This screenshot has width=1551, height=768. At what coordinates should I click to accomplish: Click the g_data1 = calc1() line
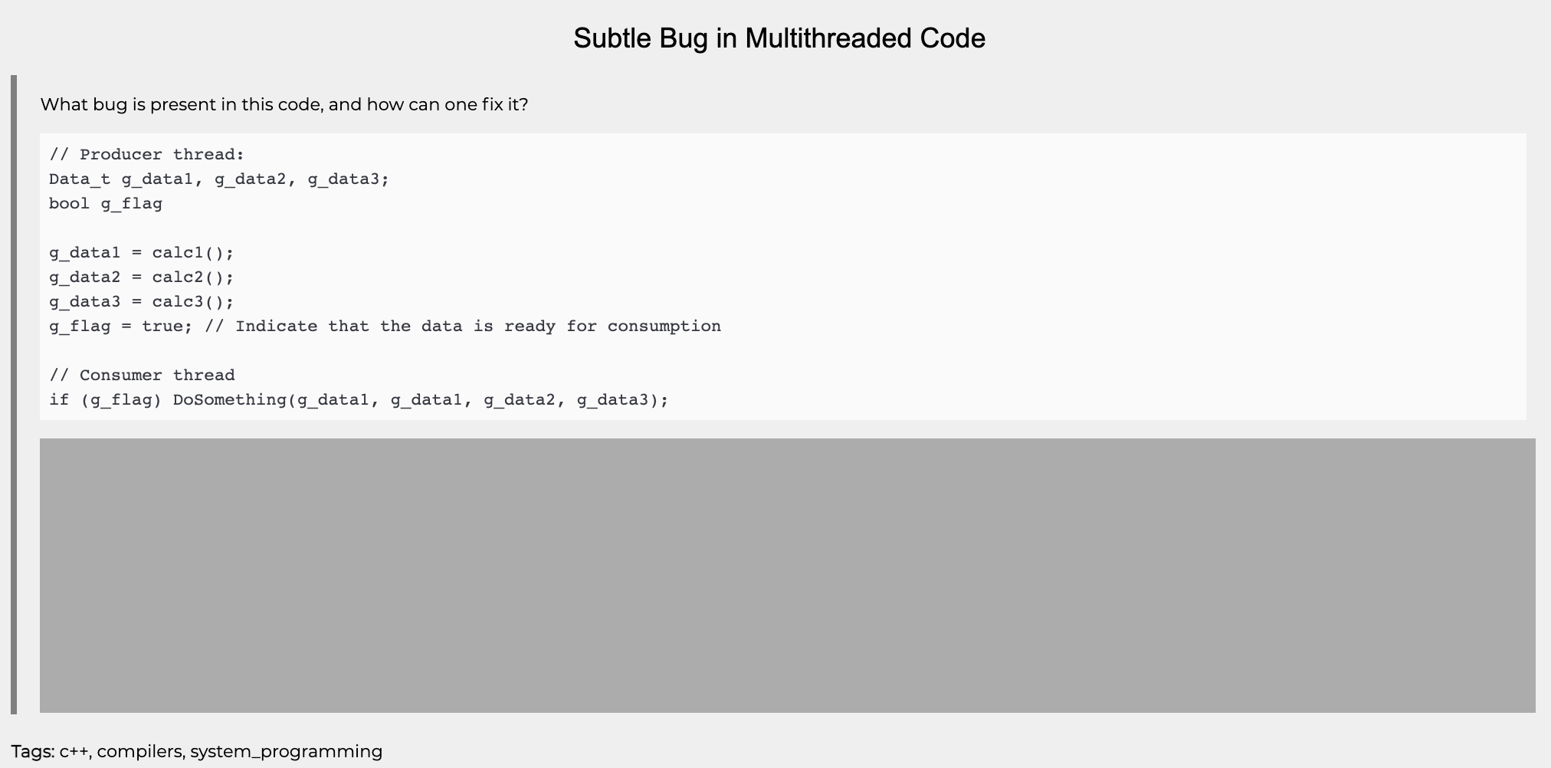click(x=142, y=253)
